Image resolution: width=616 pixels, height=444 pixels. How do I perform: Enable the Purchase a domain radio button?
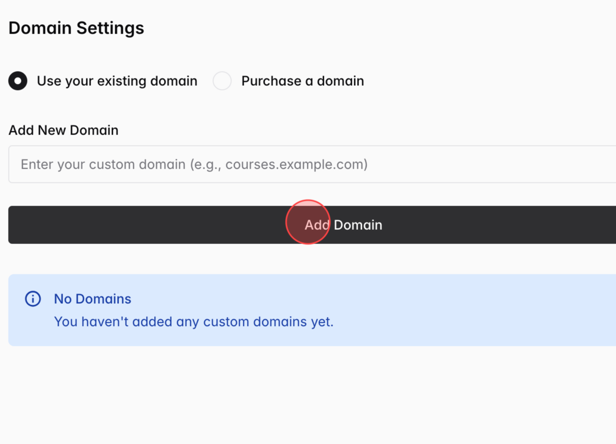point(222,81)
